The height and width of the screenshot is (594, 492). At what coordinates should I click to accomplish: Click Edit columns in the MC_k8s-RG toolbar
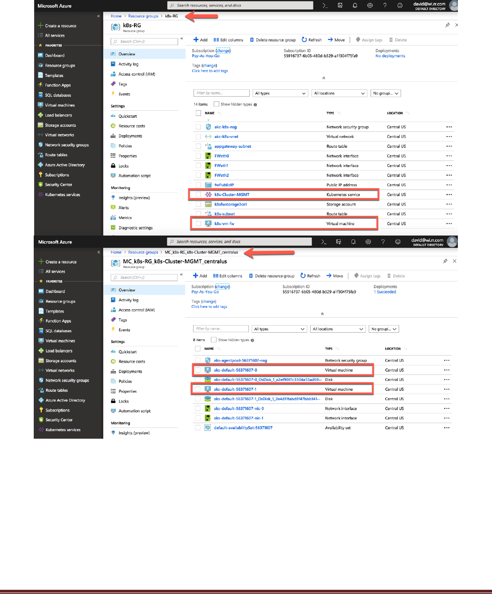tap(228, 276)
